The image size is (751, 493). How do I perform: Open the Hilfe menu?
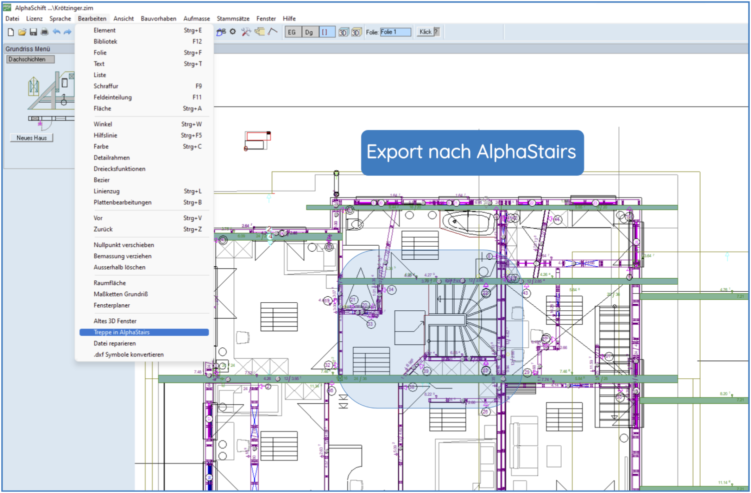click(289, 19)
